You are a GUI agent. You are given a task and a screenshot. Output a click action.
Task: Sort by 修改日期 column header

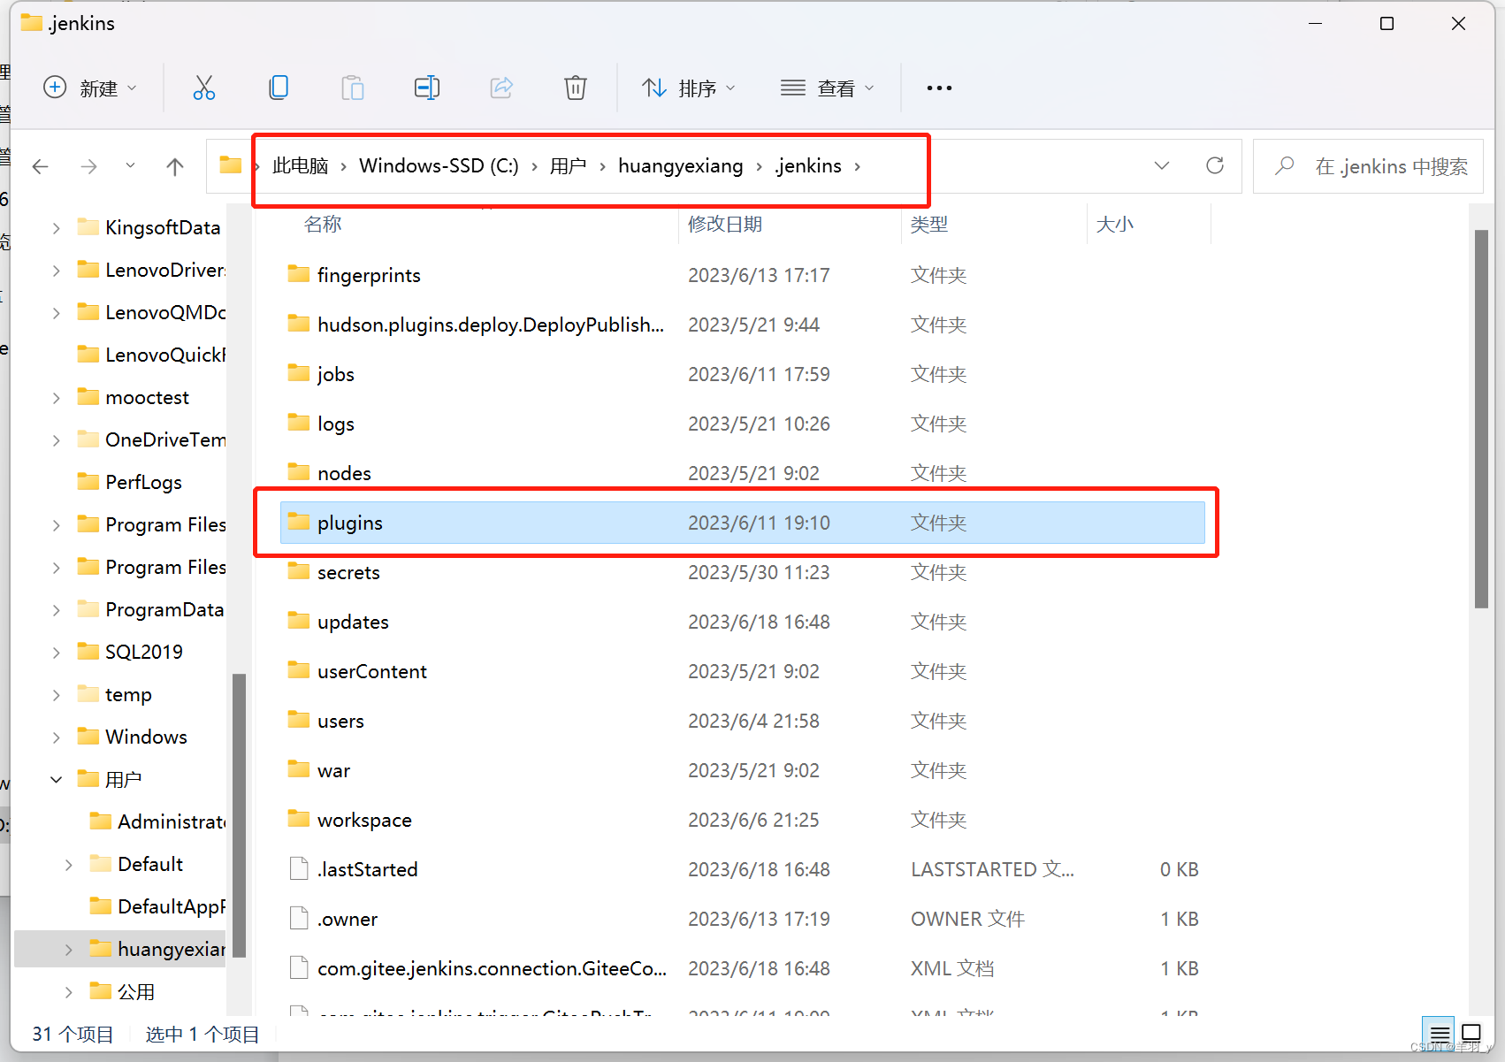tap(725, 225)
